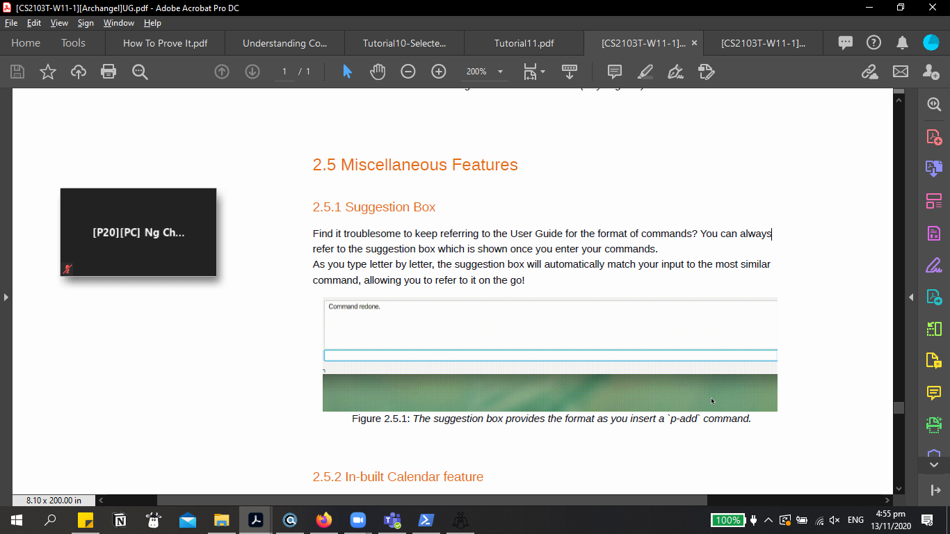
Task: Open the Help question mark icon
Action: click(874, 42)
